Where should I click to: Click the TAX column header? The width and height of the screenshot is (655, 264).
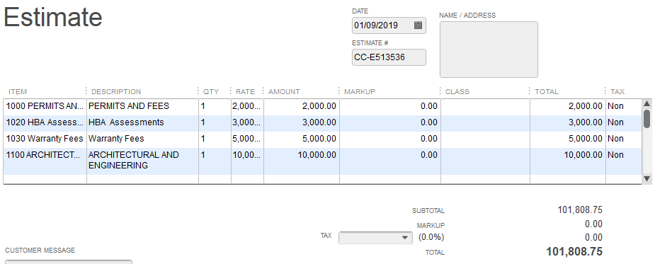pos(617,91)
